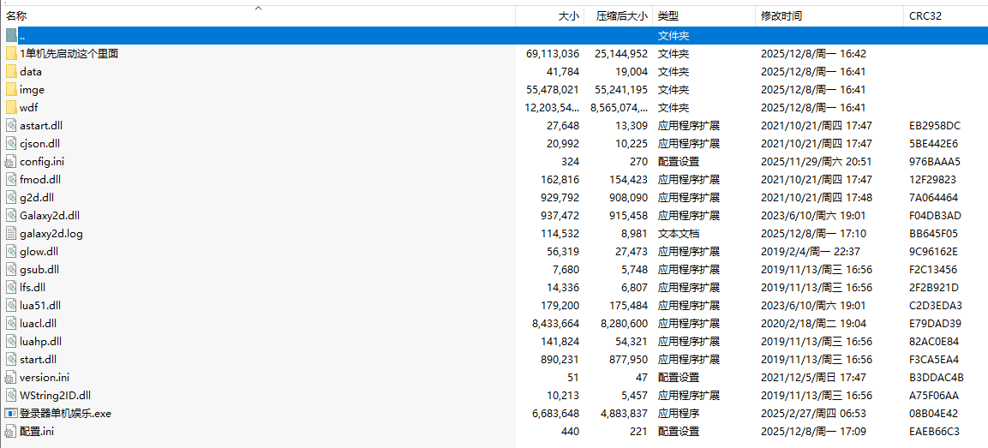
Task: Click the type 文本文档 of galaxy2d.log
Action: coord(679,234)
